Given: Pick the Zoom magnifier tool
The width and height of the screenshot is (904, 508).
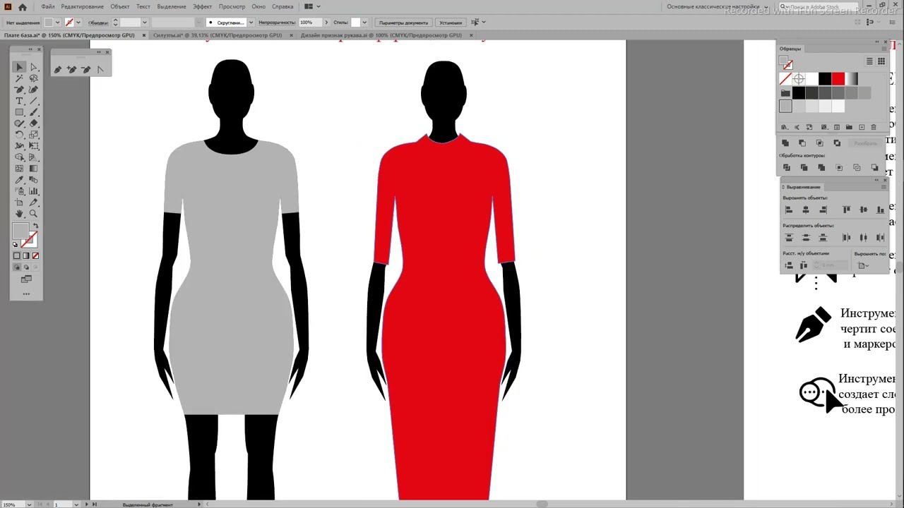Looking at the screenshot, I should (x=33, y=214).
